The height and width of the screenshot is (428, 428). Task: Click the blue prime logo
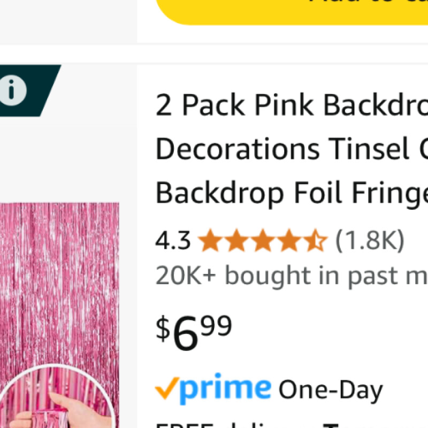coord(225,389)
